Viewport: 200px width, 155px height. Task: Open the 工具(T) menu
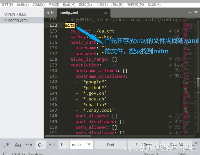(x=101, y=5)
